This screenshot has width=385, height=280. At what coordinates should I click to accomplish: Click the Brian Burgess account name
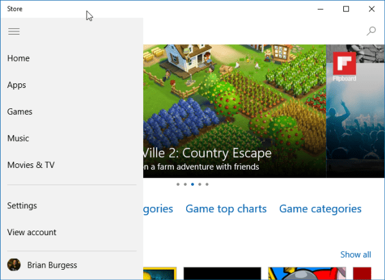tap(52, 265)
